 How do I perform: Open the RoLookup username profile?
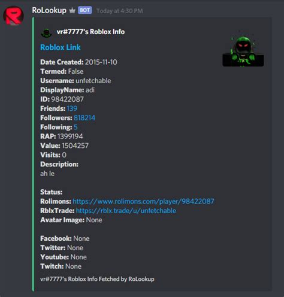pos(49,10)
